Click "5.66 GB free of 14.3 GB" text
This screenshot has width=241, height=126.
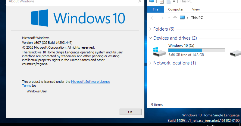point(186,55)
